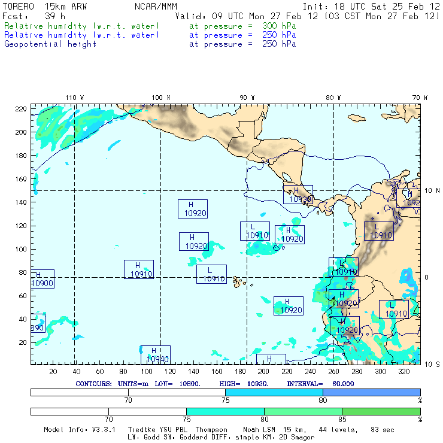Click the light green 80–85% swatch in lower colorbar
This screenshot has width=443, height=443.
point(303,411)
